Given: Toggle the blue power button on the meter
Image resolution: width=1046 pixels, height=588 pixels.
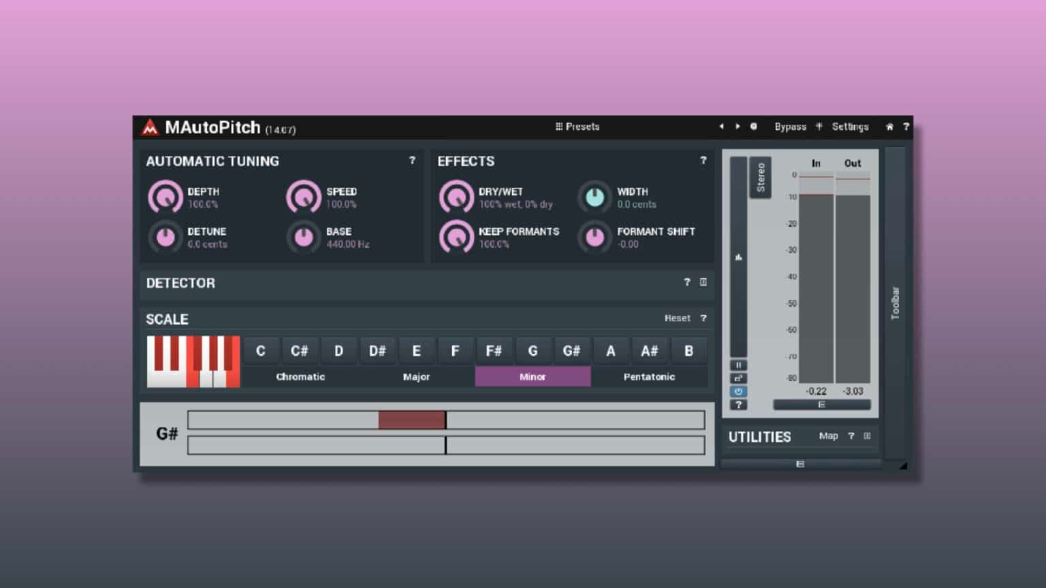Looking at the screenshot, I should 739,391.
